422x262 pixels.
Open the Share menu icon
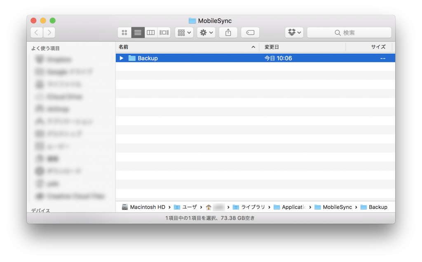pyautogui.click(x=228, y=32)
